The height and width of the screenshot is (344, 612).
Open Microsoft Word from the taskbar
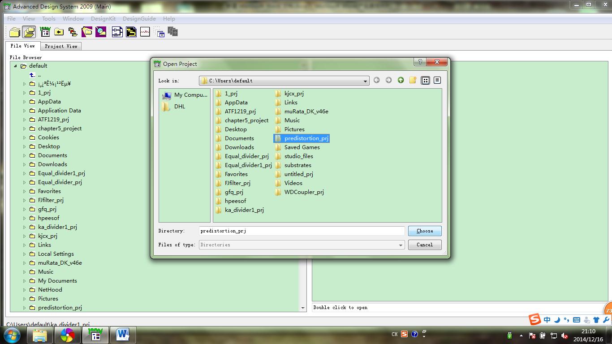click(x=123, y=335)
